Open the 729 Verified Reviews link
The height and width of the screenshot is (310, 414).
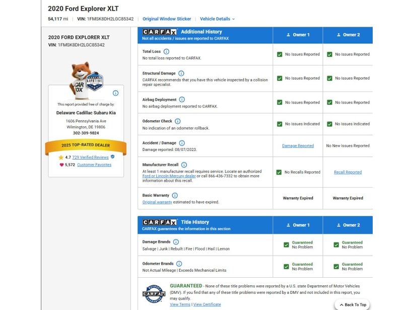click(x=90, y=157)
